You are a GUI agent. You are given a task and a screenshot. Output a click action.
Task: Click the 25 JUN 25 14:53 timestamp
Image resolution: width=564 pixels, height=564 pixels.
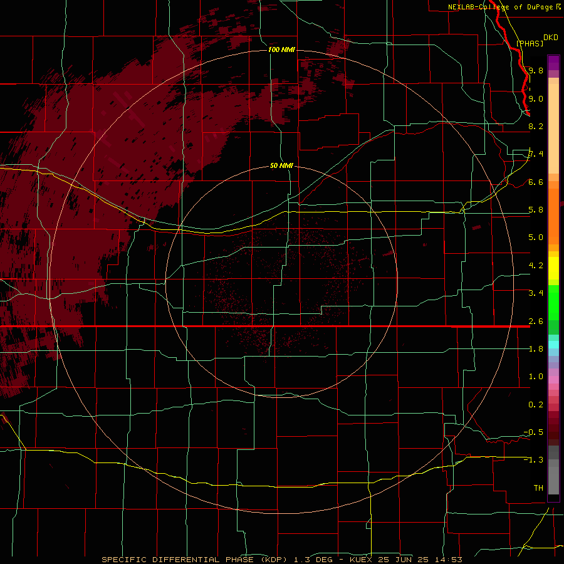pos(420,560)
